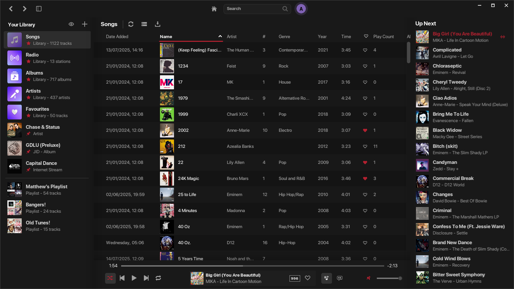
Task: Toggle repeat mode
Action: (x=158, y=278)
